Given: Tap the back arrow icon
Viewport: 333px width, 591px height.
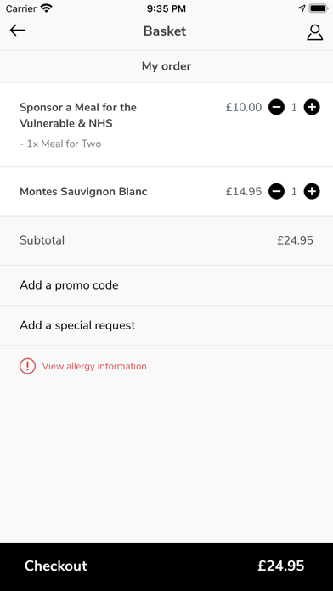Looking at the screenshot, I should [x=18, y=31].
